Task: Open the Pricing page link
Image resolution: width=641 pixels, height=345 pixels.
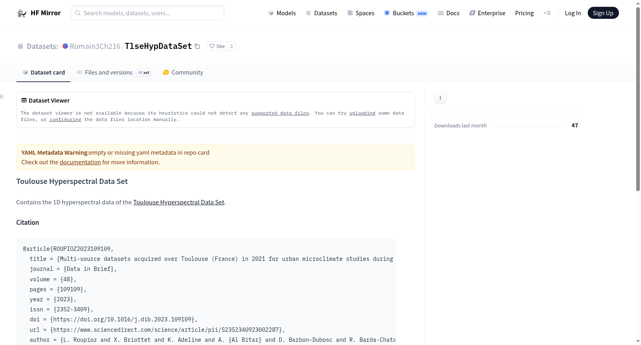Action: [524, 13]
